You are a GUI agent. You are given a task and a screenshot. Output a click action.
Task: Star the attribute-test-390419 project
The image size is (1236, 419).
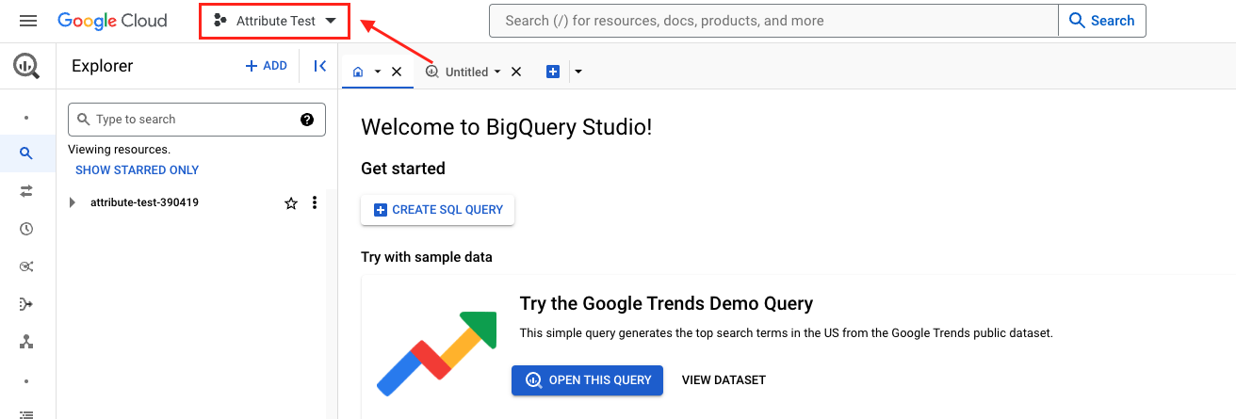pos(291,202)
